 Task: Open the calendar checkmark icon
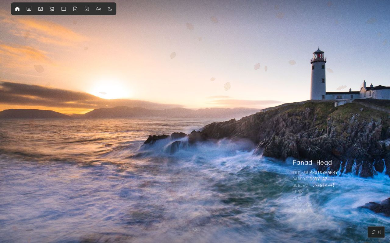pos(87,9)
